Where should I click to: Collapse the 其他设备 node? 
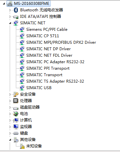[10, 140]
